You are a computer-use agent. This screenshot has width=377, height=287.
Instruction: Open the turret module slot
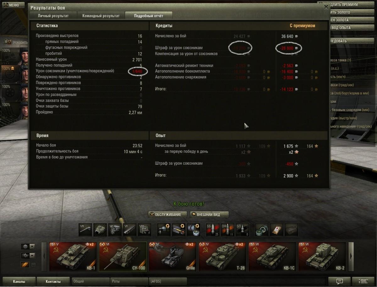[100, 230]
